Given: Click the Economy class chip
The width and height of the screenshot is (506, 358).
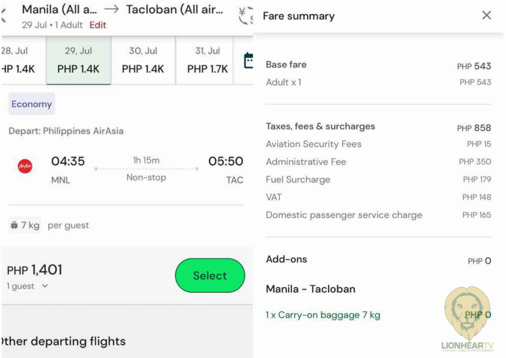Looking at the screenshot, I should (x=31, y=104).
